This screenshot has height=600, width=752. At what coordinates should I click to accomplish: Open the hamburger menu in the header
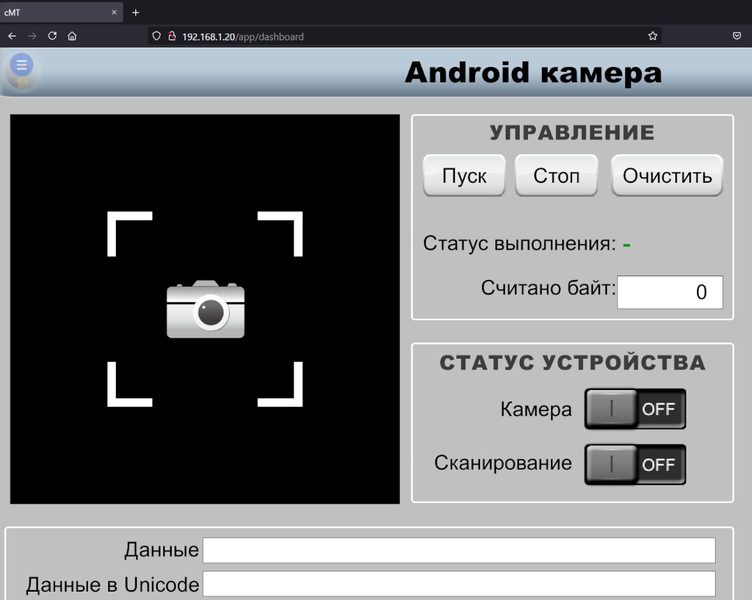click(x=22, y=66)
